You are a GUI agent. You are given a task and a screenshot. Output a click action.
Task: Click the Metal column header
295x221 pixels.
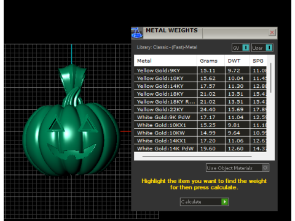click(x=165, y=61)
